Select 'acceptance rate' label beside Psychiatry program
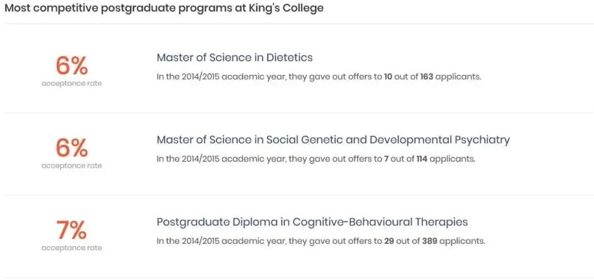The height and width of the screenshot is (280, 594). coord(71,166)
